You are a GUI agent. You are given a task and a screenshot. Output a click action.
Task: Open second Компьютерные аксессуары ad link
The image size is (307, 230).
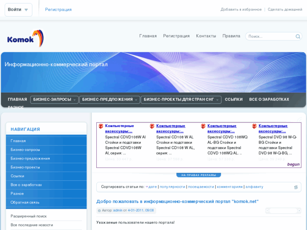pos(171,129)
